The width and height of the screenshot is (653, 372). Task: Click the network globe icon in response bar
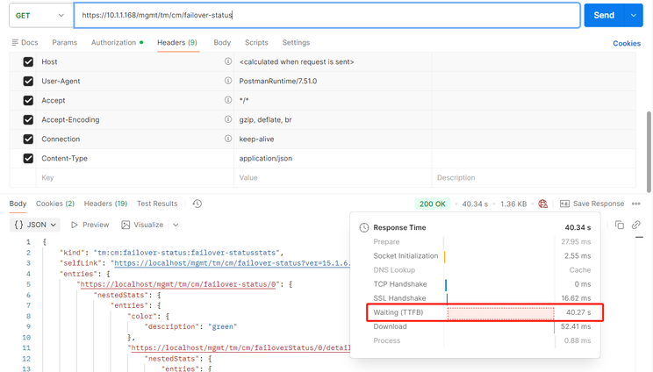tap(543, 204)
